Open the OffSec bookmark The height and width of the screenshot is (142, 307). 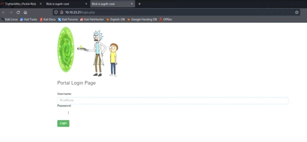tap(165, 19)
